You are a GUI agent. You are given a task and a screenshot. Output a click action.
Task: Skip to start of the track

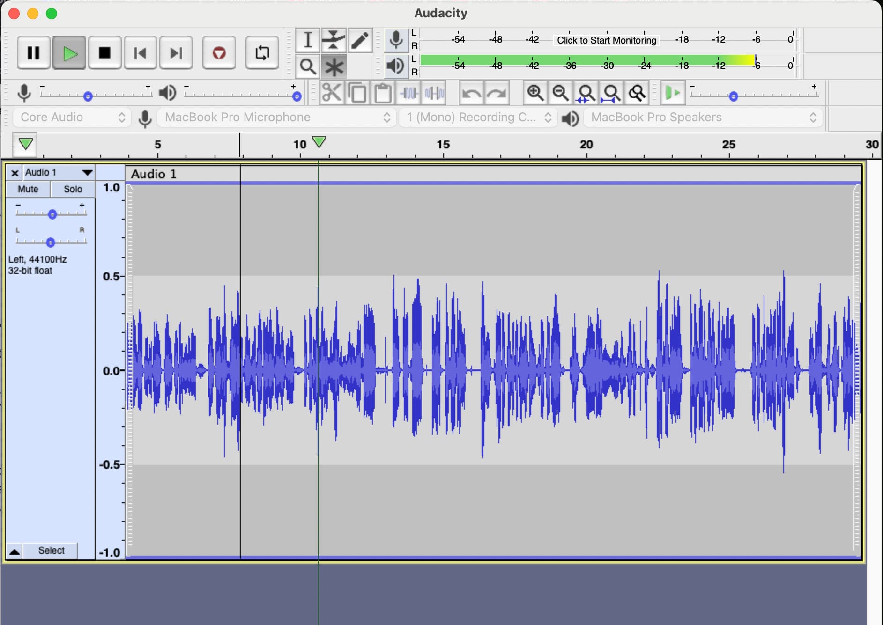(x=140, y=53)
